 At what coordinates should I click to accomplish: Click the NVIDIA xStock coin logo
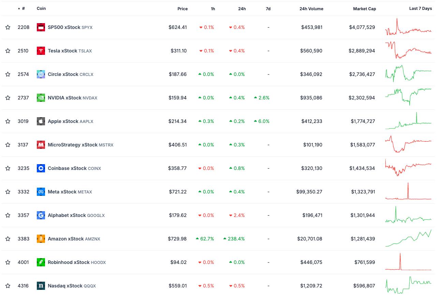tap(41, 98)
